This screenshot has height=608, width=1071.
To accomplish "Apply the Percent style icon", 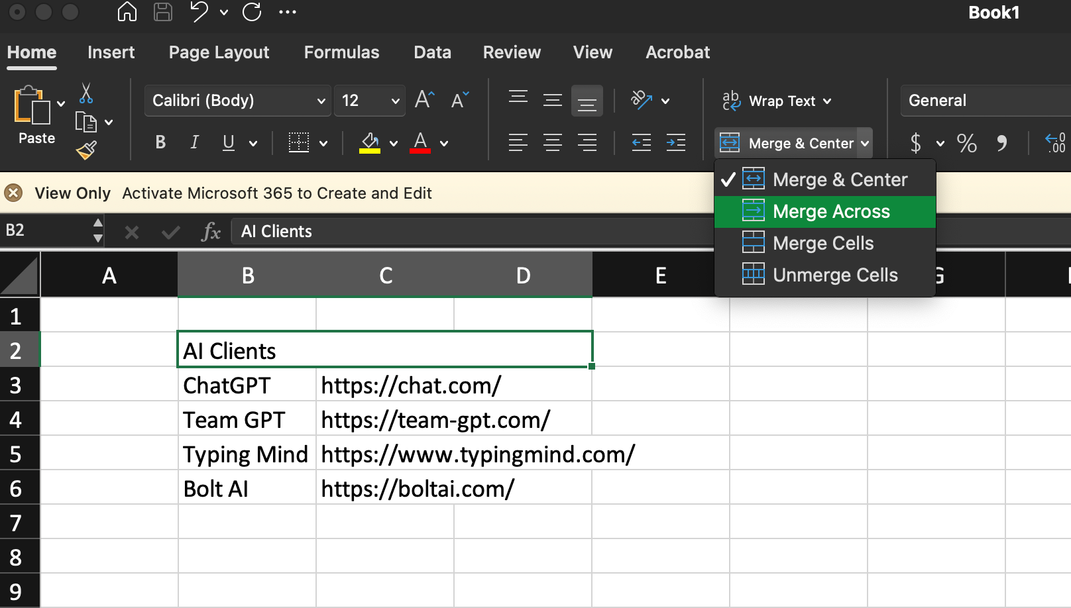I will click(967, 142).
